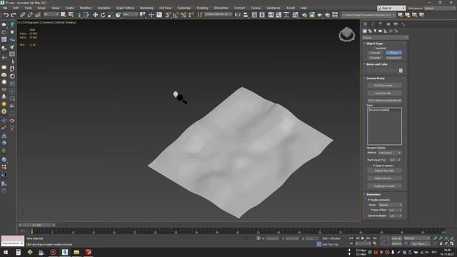Toggle the AutoGrid checkbox
Screen dimensions: 457x257
(x=374, y=49)
